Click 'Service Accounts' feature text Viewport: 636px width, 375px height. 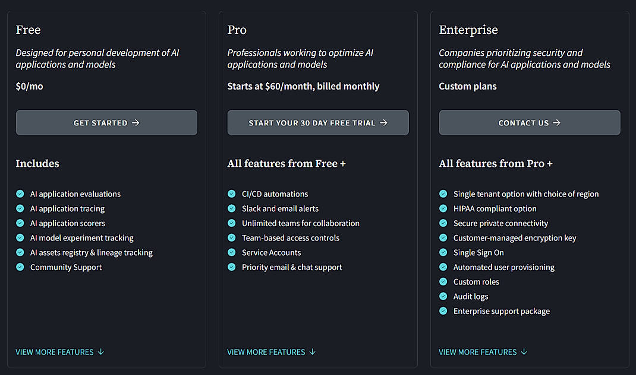coord(272,252)
